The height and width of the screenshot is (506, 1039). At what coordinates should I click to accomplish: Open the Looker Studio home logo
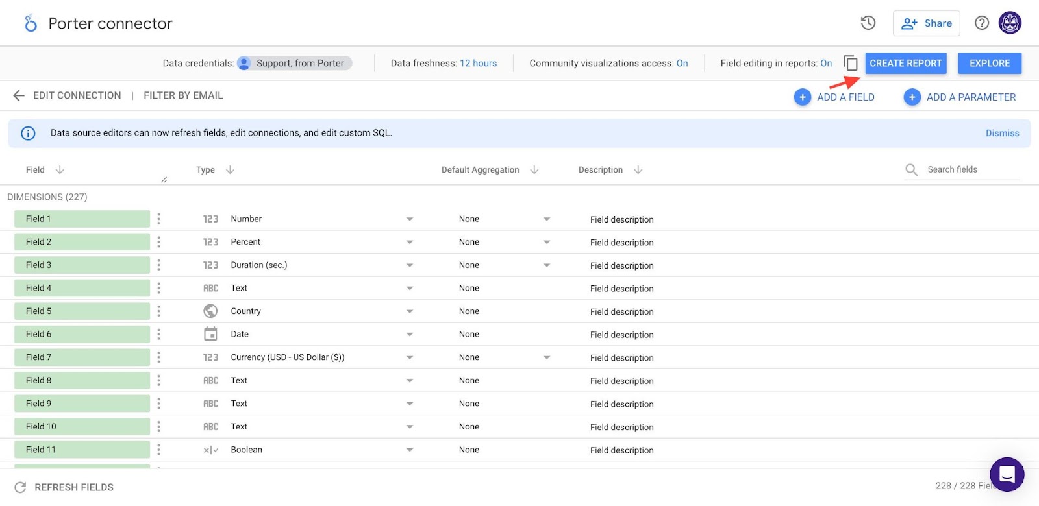[x=31, y=23]
